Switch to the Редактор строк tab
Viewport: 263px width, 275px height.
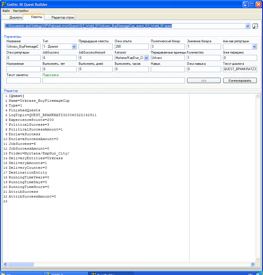(60, 17)
